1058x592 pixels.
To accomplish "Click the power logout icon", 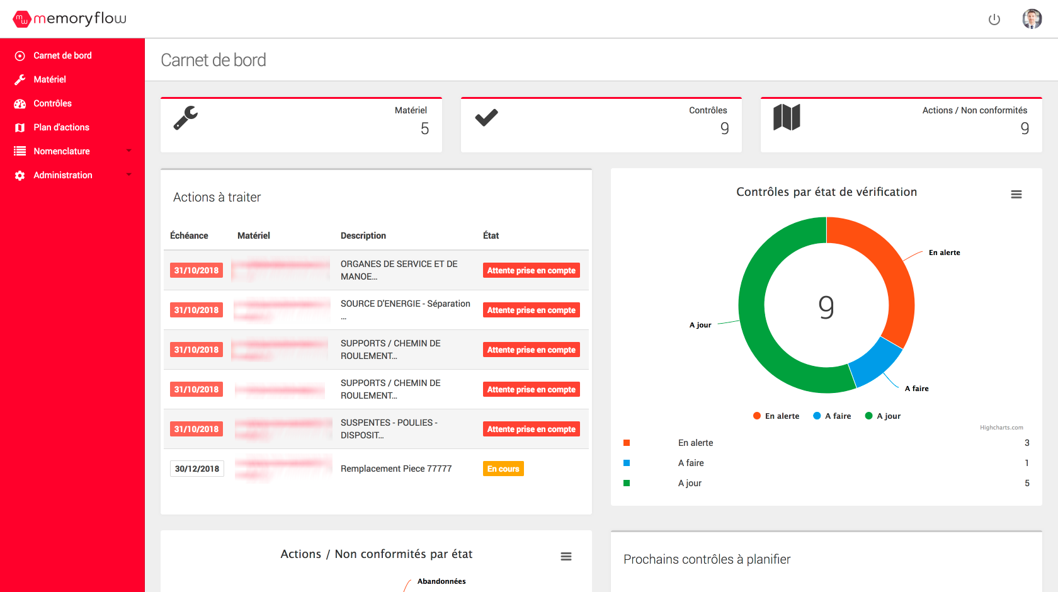I will (x=994, y=20).
